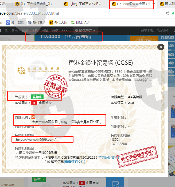175x187 pixels.
Task: Click the Hong Kong flag below the popup
Action: 82,183
